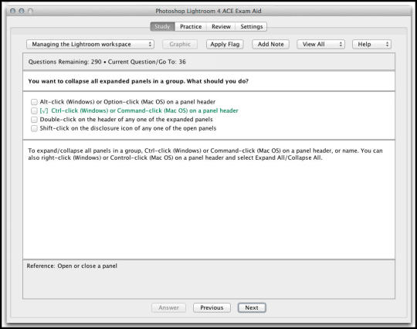Image resolution: width=417 pixels, height=329 pixels.
Task: Click the current question number 36
Action: point(182,62)
